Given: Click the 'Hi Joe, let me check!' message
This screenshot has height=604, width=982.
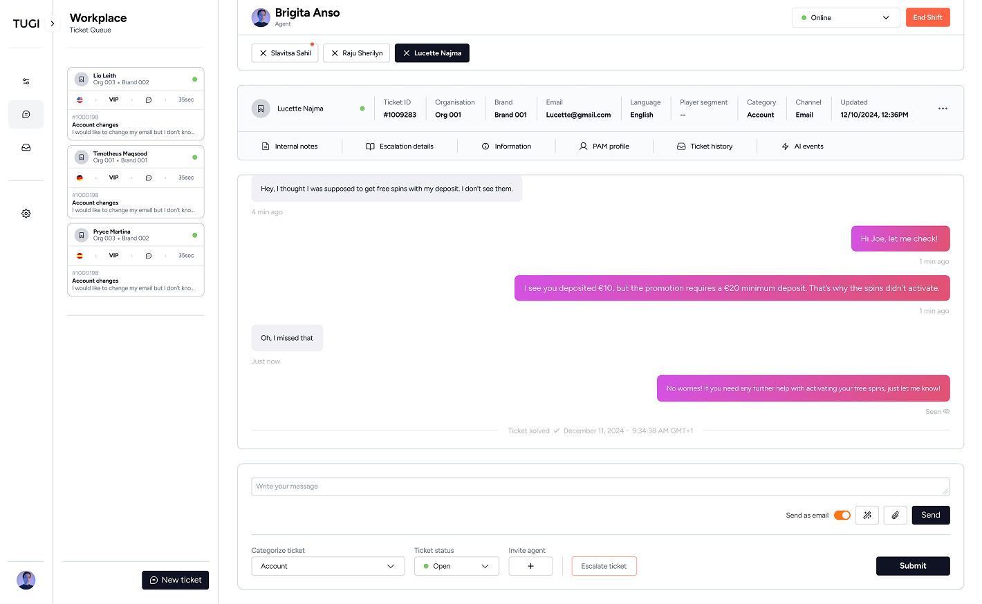Looking at the screenshot, I should [900, 238].
